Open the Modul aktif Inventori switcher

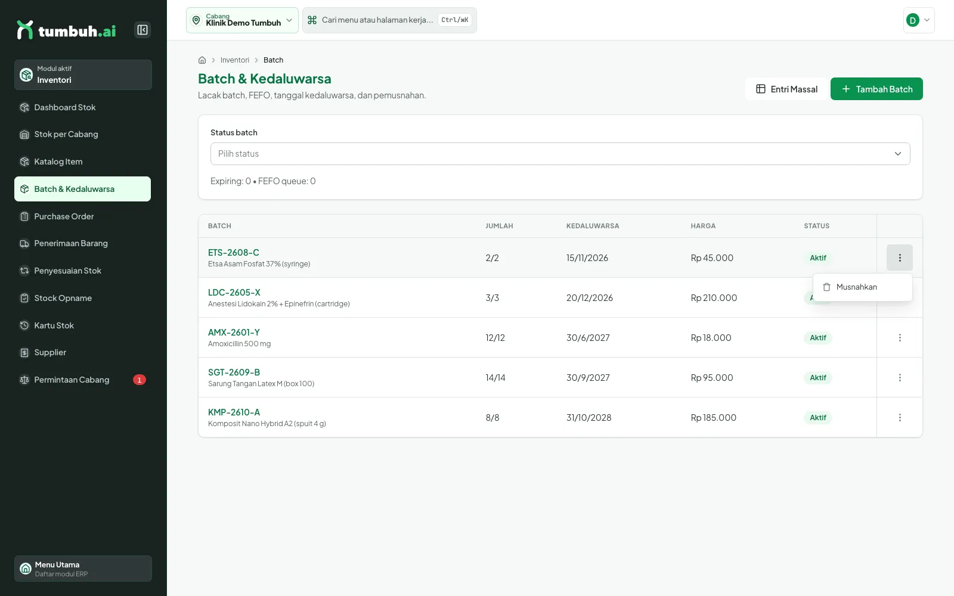(x=83, y=74)
